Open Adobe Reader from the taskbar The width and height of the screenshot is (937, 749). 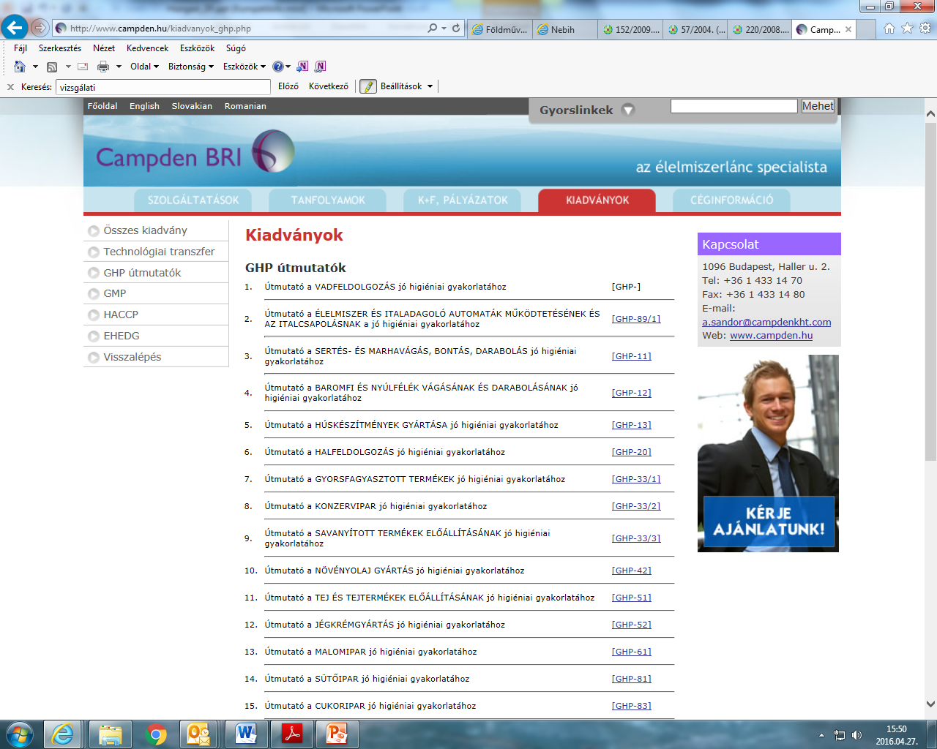pyautogui.click(x=293, y=734)
